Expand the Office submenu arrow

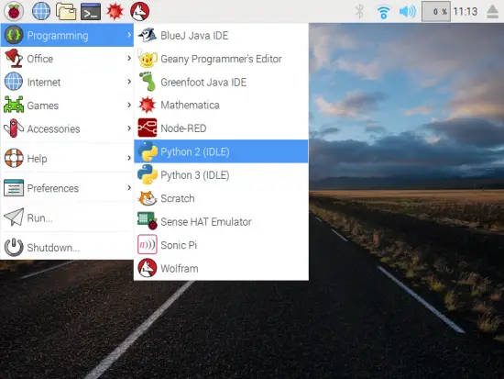click(x=129, y=59)
